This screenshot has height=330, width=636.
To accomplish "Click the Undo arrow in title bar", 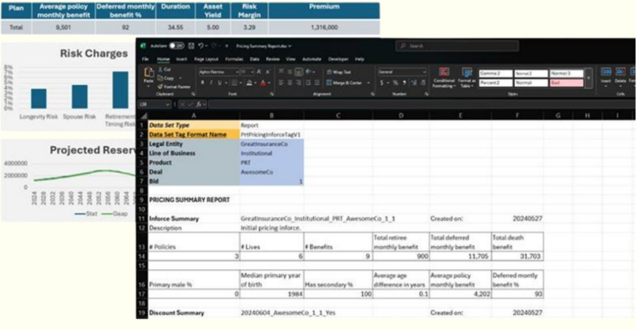I will (x=201, y=46).
